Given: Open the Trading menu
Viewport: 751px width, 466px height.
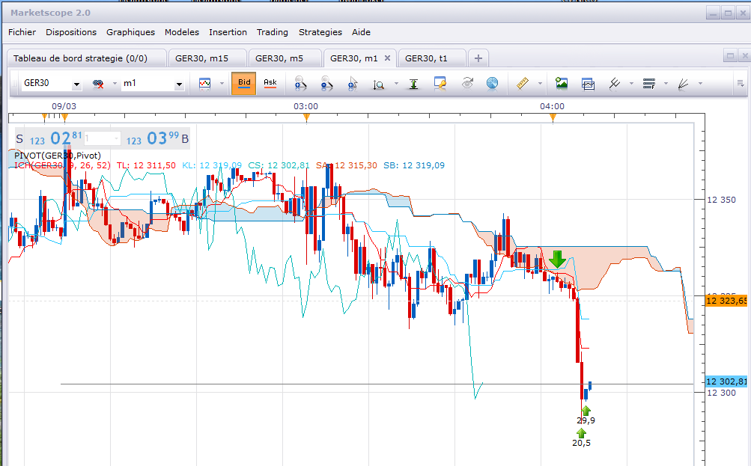Looking at the screenshot, I should 272,32.
